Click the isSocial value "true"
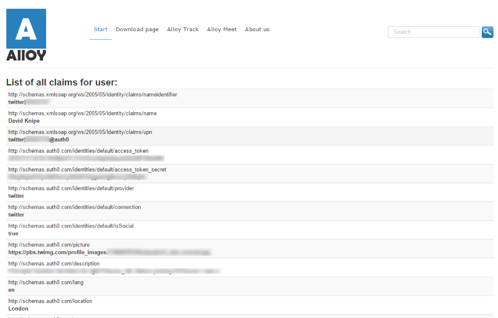Viewport: 498px width, 318px height. coord(13,233)
